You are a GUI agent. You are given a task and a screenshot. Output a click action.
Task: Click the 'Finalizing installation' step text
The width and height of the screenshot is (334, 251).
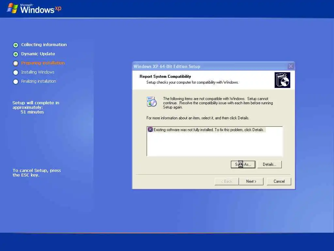(x=38, y=81)
